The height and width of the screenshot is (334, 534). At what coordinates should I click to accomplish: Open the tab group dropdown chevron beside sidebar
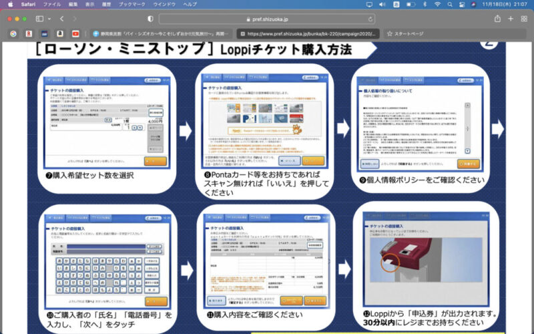[x=49, y=19]
